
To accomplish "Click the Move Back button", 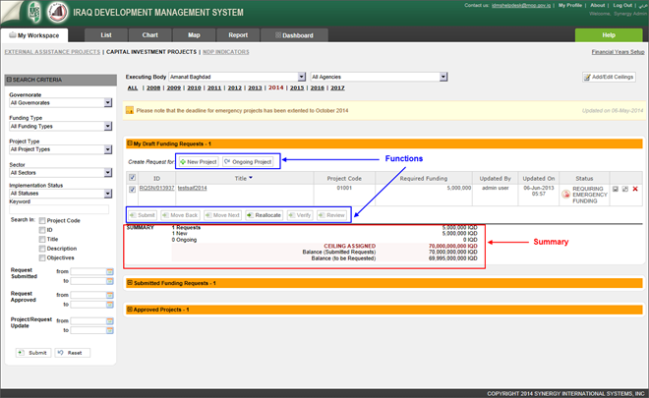I will (x=180, y=215).
